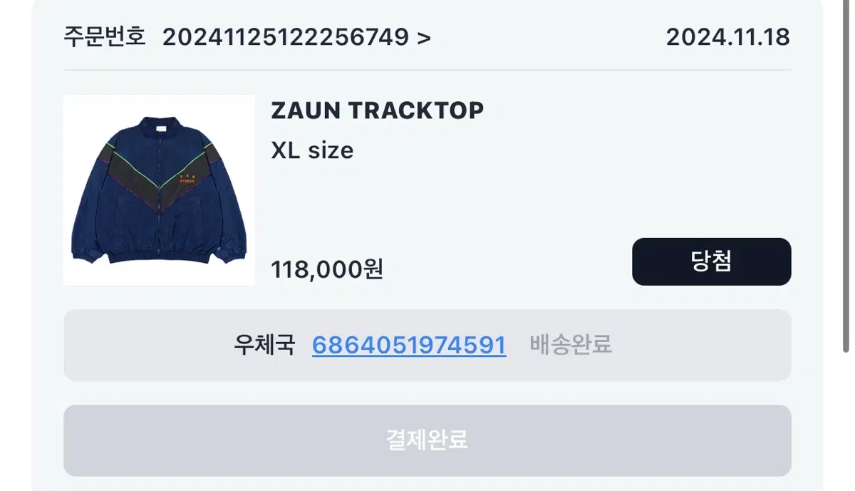
Task: Open the ZAUN TRACKTOP jacket thumbnail
Action: pyautogui.click(x=159, y=190)
